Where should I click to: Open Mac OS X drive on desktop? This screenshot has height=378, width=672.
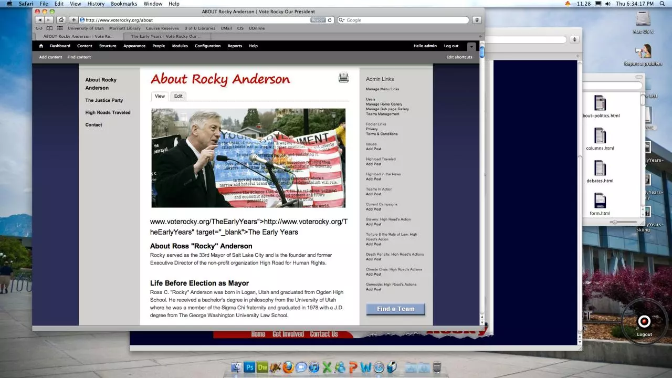643,23
